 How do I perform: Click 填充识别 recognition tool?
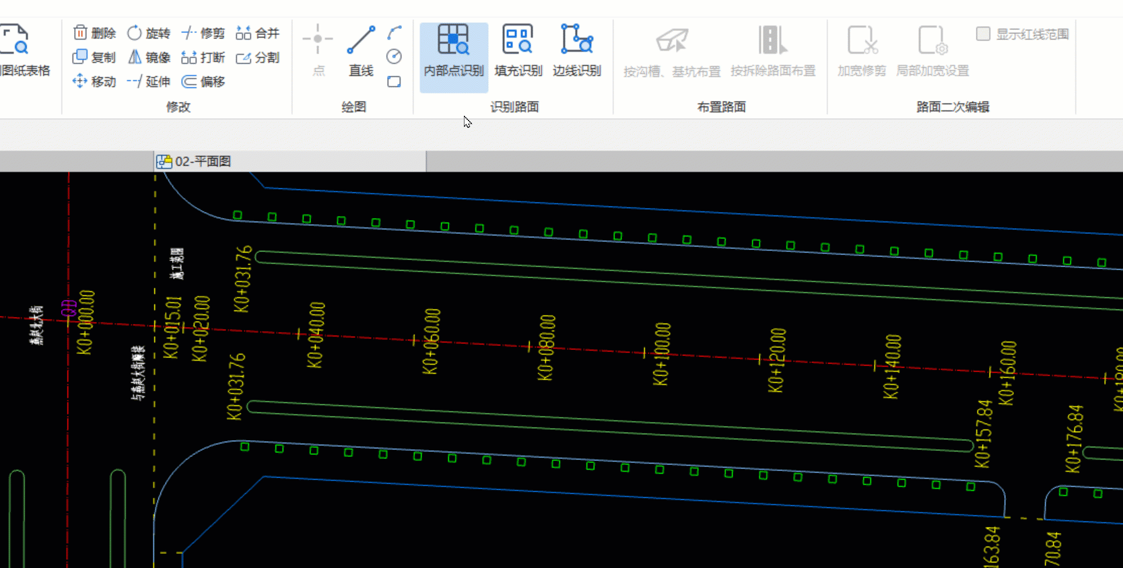click(x=518, y=51)
